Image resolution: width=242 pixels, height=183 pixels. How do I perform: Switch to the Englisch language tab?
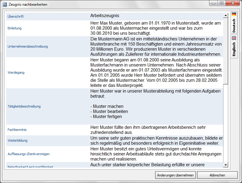click(234, 46)
